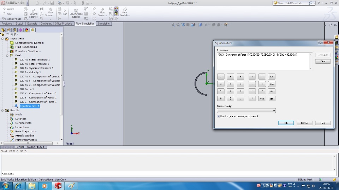Switch to Sketch tab

(19, 24)
